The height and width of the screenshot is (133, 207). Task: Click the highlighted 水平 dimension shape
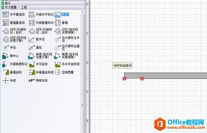[62, 14]
